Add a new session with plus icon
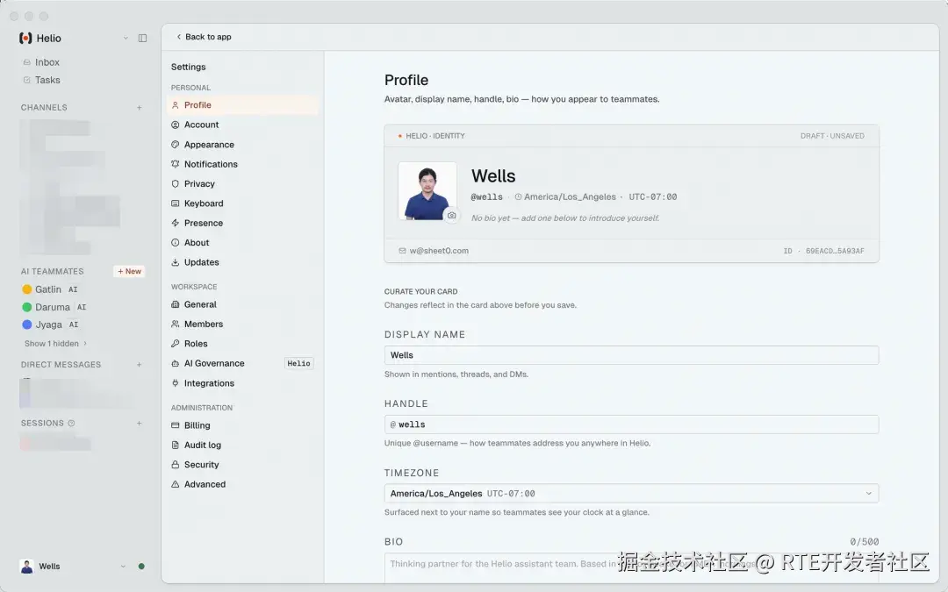This screenshot has width=948, height=592. coord(139,424)
